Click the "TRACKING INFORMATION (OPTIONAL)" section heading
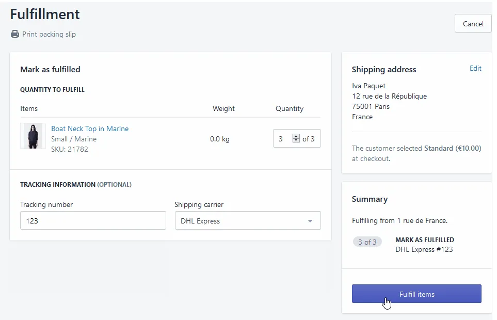The height and width of the screenshot is (320, 497). pos(76,184)
